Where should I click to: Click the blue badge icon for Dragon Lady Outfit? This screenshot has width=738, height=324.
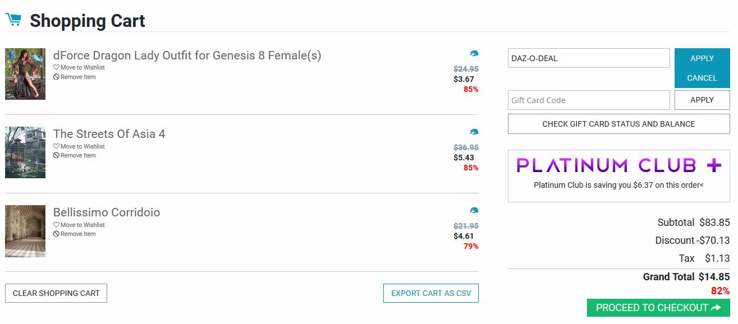point(474,54)
